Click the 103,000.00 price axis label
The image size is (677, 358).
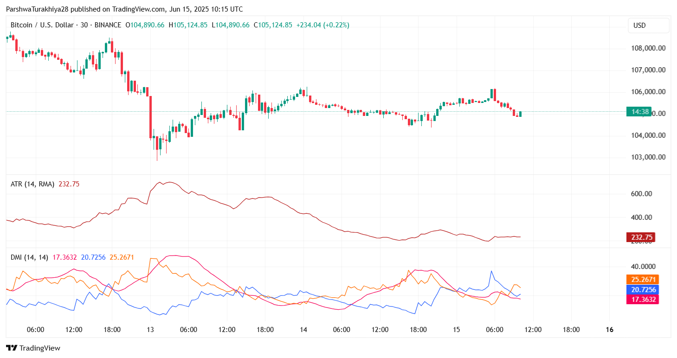648,157
